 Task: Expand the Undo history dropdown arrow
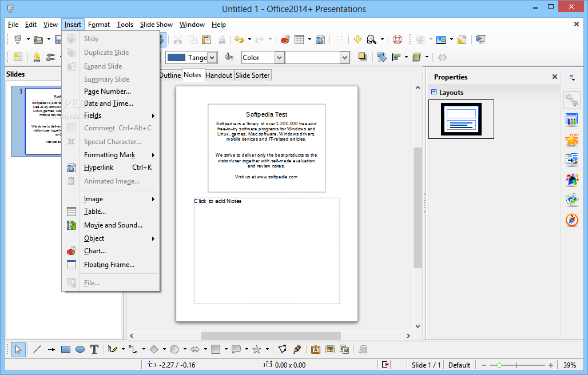coord(249,39)
